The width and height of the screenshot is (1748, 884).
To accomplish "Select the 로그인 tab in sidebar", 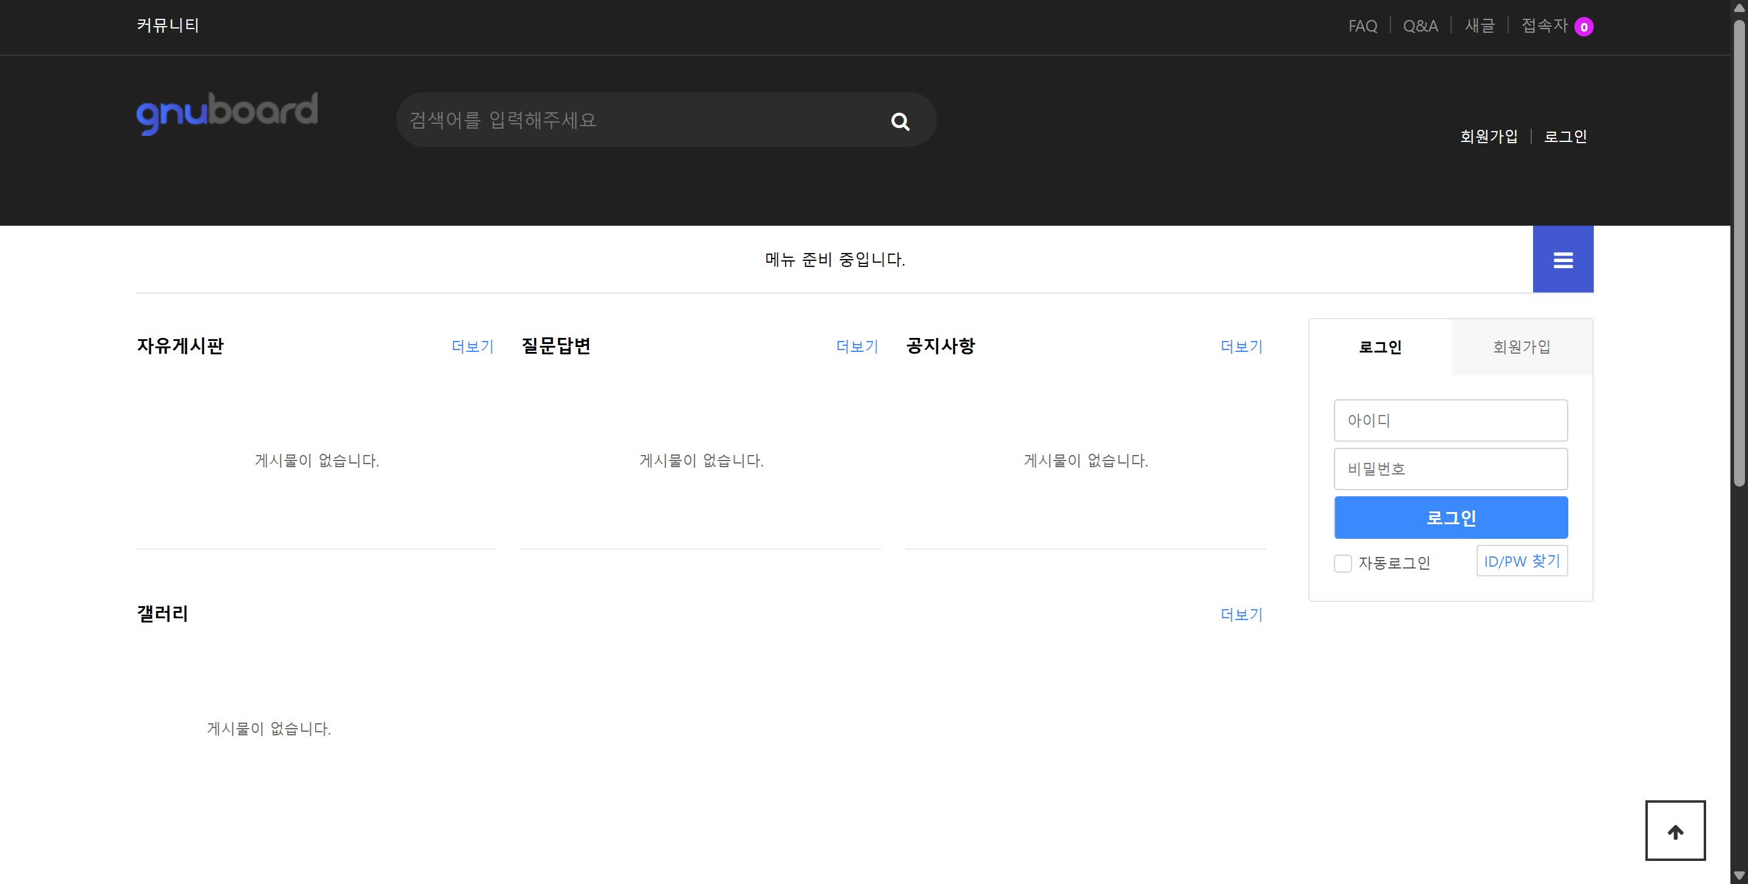I will pos(1379,347).
